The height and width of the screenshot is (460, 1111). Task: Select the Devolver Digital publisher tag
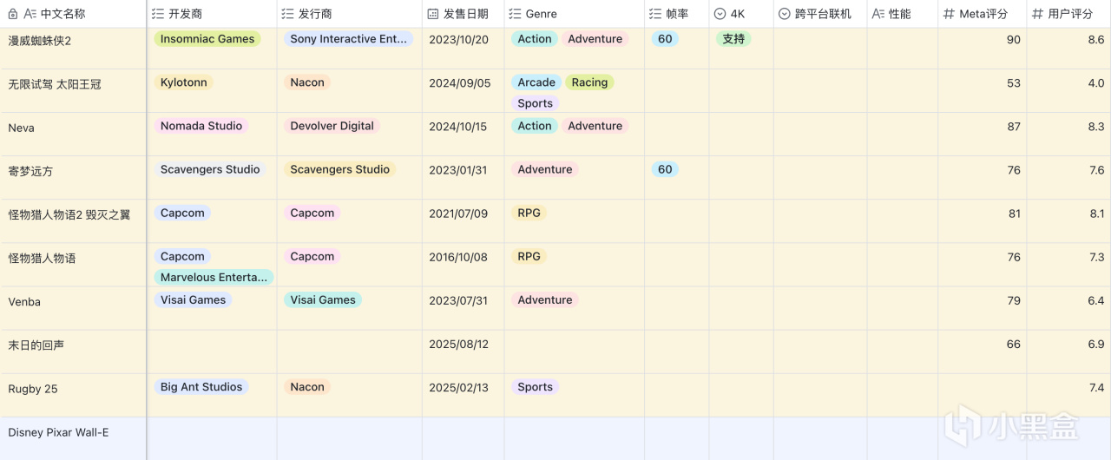click(x=332, y=126)
